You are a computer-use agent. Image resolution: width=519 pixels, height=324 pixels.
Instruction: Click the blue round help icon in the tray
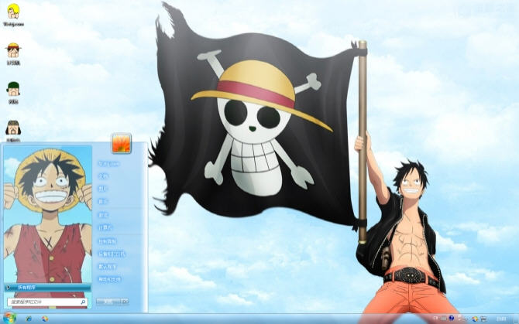click(452, 318)
